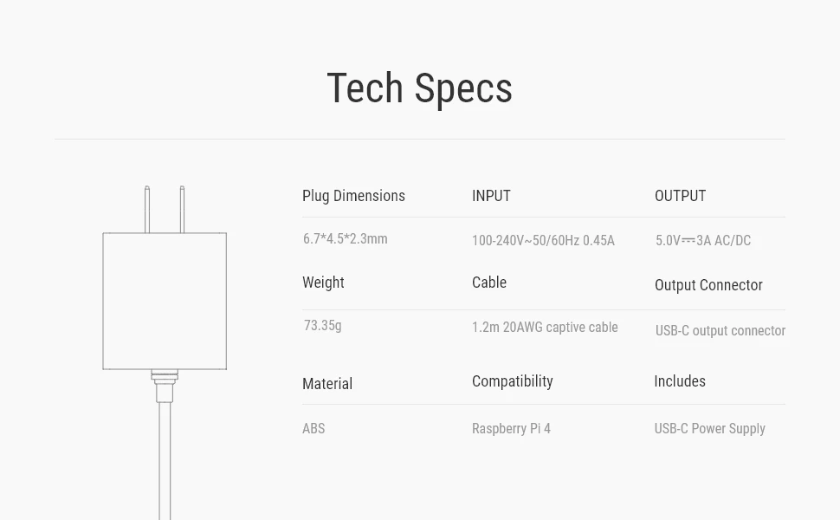Click the ABS material value

[313, 429]
